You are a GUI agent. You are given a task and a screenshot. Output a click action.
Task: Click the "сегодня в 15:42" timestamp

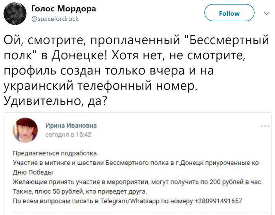[x=68, y=135]
